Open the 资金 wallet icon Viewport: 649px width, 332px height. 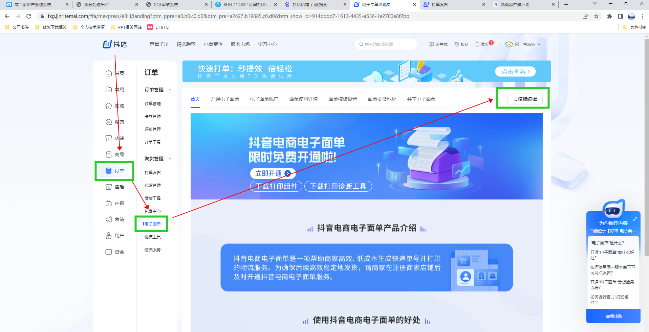[x=109, y=252]
